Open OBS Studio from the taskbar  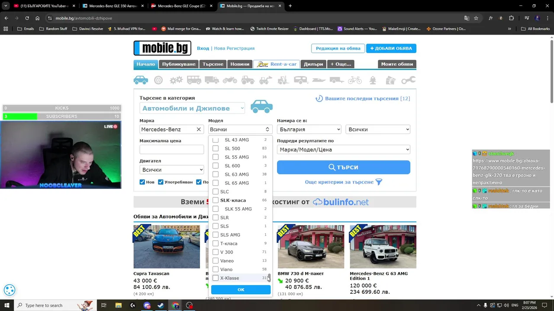coord(189,305)
